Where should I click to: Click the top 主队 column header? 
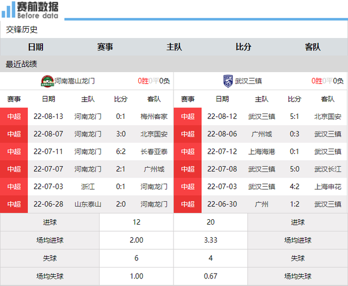(174, 47)
